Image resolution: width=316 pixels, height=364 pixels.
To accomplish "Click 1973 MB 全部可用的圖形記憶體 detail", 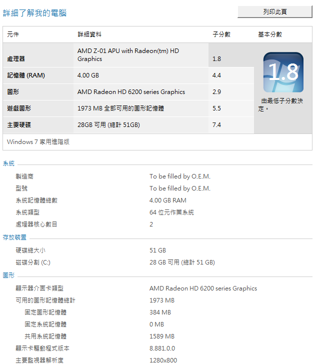I will (x=120, y=108).
